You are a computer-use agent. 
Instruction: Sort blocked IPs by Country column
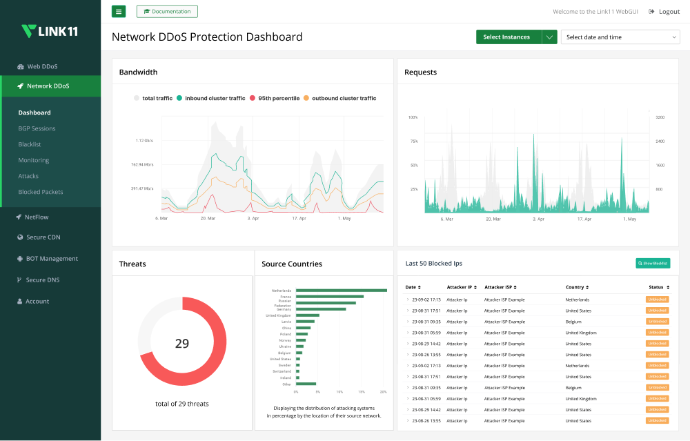point(577,287)
